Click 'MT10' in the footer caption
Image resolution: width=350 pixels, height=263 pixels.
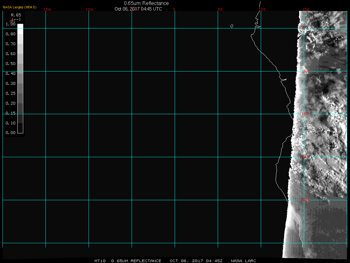click(x=101, y=261)
